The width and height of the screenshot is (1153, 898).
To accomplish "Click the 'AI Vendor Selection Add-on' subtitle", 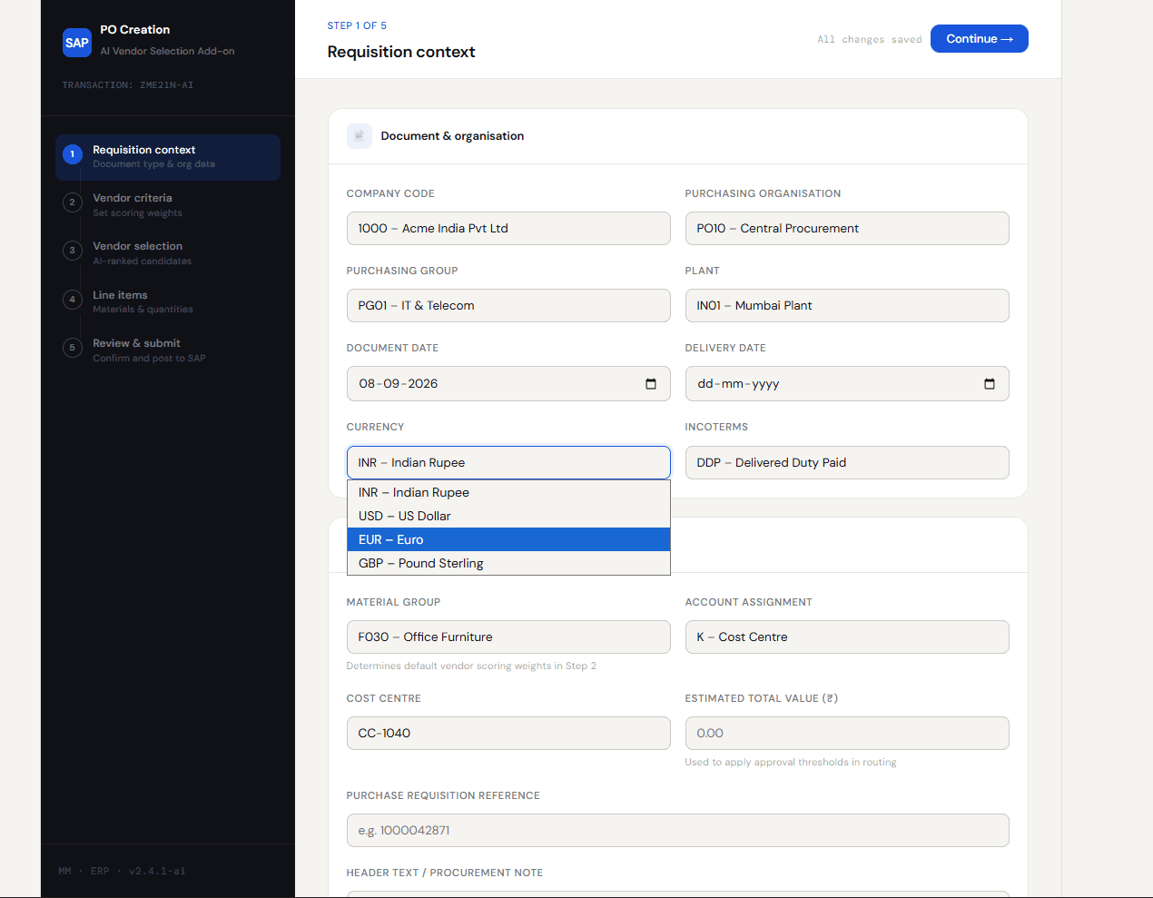I will (x=167, y=51).
